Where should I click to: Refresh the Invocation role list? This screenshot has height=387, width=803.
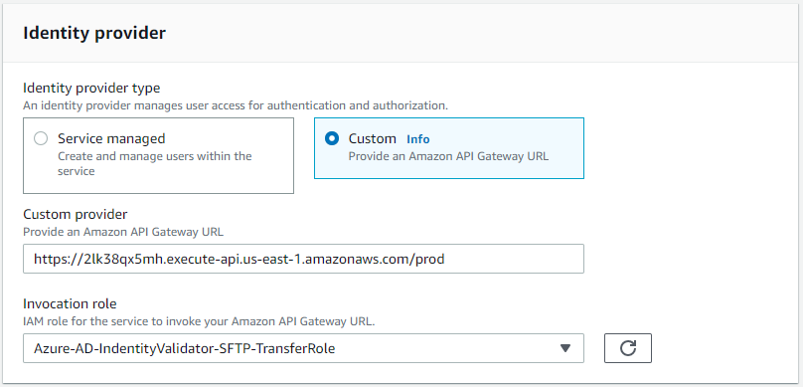pos(628,348)
